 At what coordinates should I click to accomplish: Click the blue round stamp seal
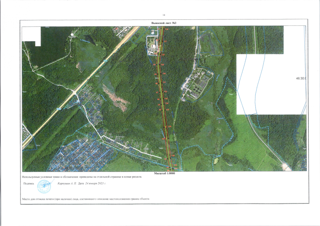[x=44, y=186]
